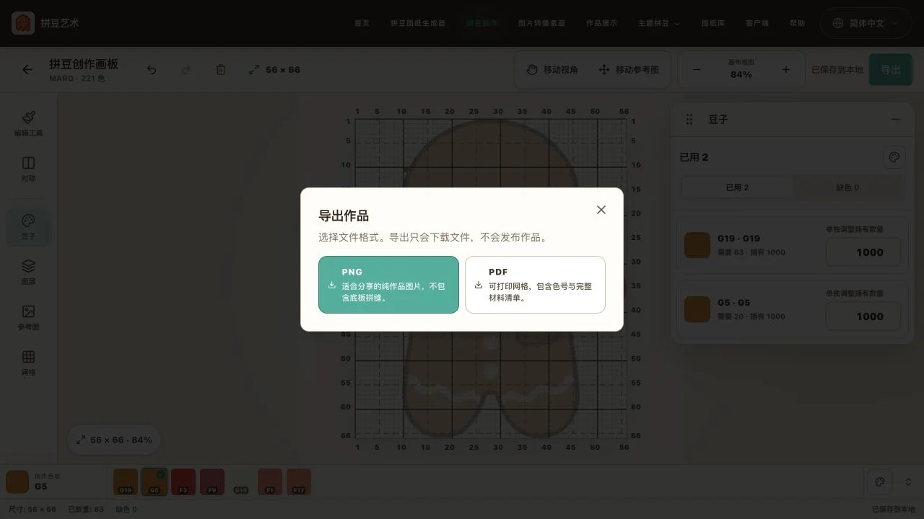This screenshot has width=924, height=519.
Task: Expand the bottom palette with chevron arrows
Action: tap(908, 482)
